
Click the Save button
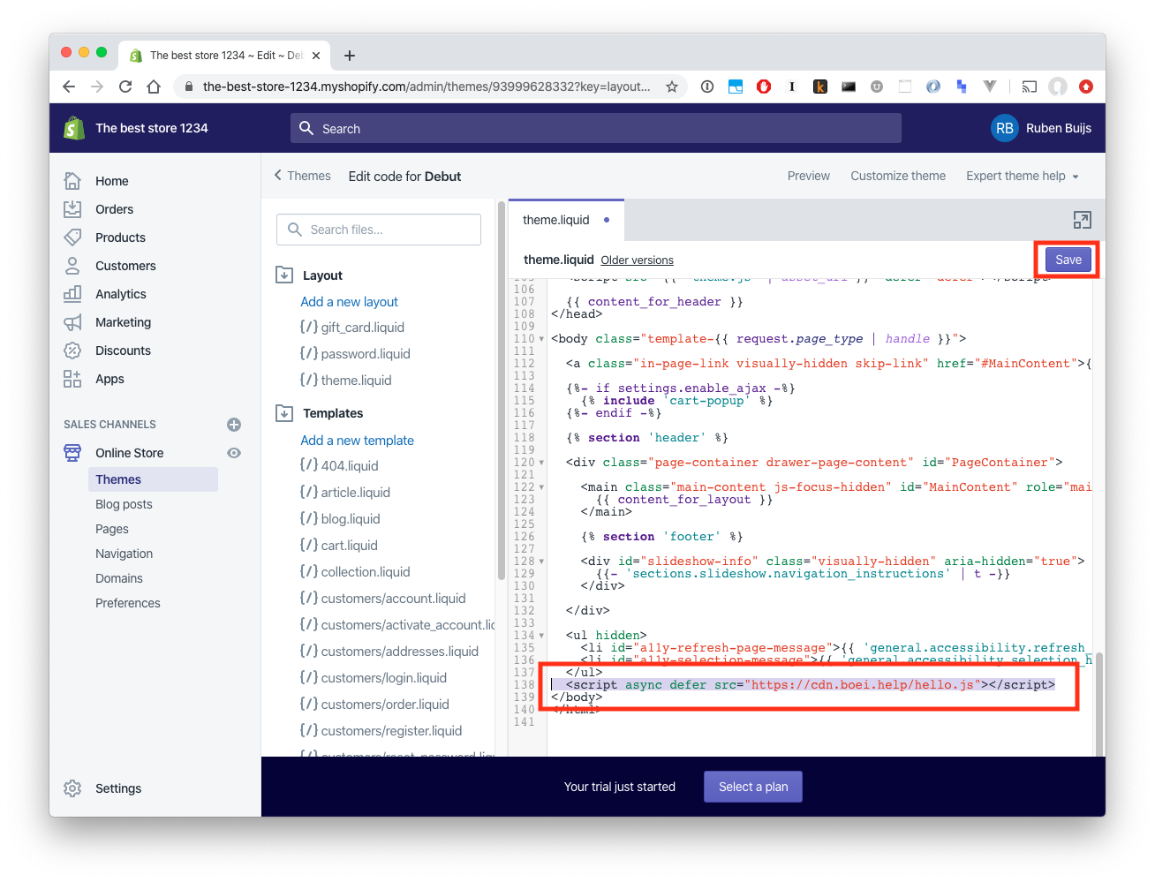click(x=1068, y=260)
